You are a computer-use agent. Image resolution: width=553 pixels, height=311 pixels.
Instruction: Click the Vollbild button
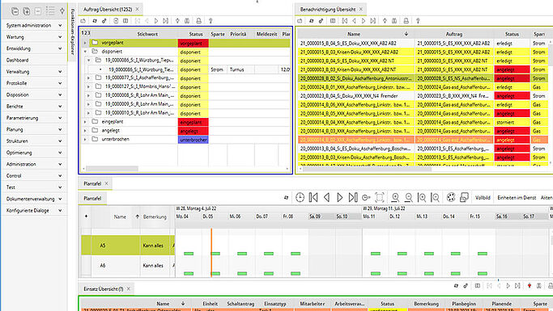[483, 198]
